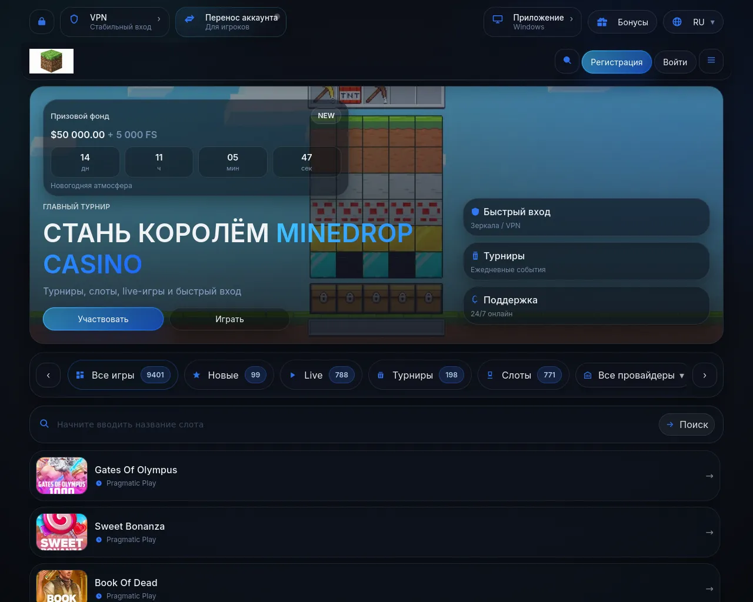Click the arrow on Sweet Bonanza row
753x602 pixels.
pos(709,532)
